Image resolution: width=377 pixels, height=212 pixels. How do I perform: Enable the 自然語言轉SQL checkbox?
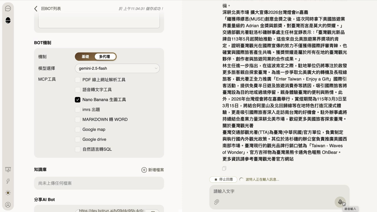click(x=77, y=149)
